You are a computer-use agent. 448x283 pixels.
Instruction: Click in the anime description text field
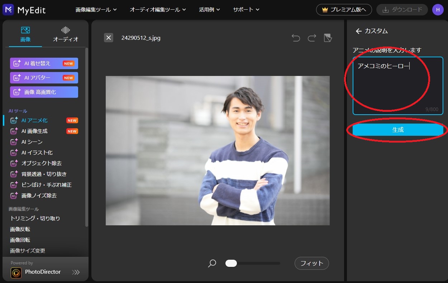click(398, 86)
